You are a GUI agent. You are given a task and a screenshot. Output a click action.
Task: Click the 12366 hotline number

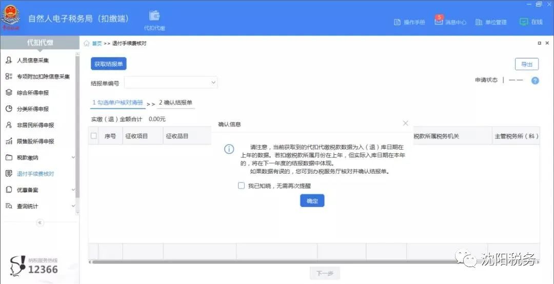pyautogui.click(x=43, y=270)
